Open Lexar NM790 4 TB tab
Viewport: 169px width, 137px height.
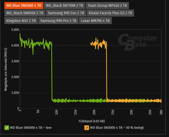(95, 21)
